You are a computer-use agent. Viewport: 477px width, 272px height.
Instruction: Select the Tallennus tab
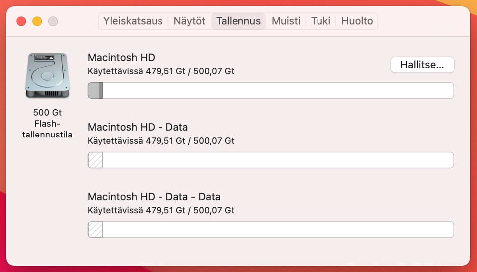click(x=238, y=21)
